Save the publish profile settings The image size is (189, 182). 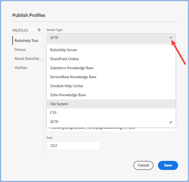pyautogui.click(x=168, y=165)
